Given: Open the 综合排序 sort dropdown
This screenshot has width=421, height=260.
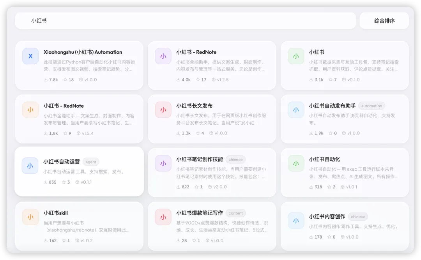Looking at the screenshot, I should (x=384, y=21).
